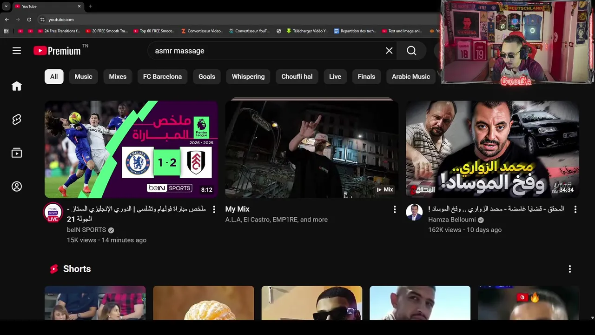
Task: Click the Hamza Belloumi channel name
Action: pos(452,220)
